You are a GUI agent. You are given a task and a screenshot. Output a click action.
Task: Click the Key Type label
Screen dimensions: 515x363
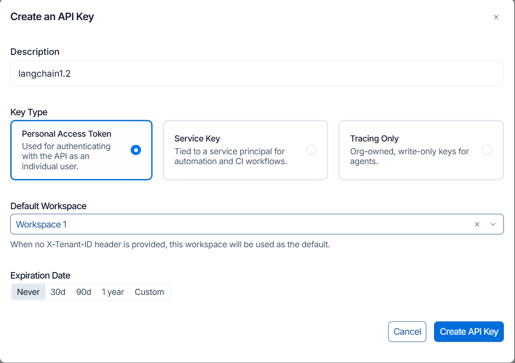(29, 112)
